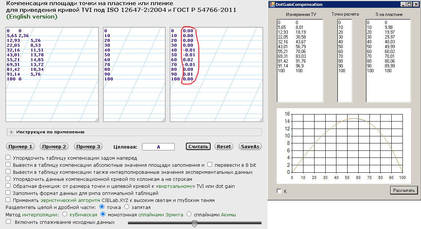This screenshot has width=421, height=229.
Task: Click the DotGainCompensation window title icon
Action: 272,4
